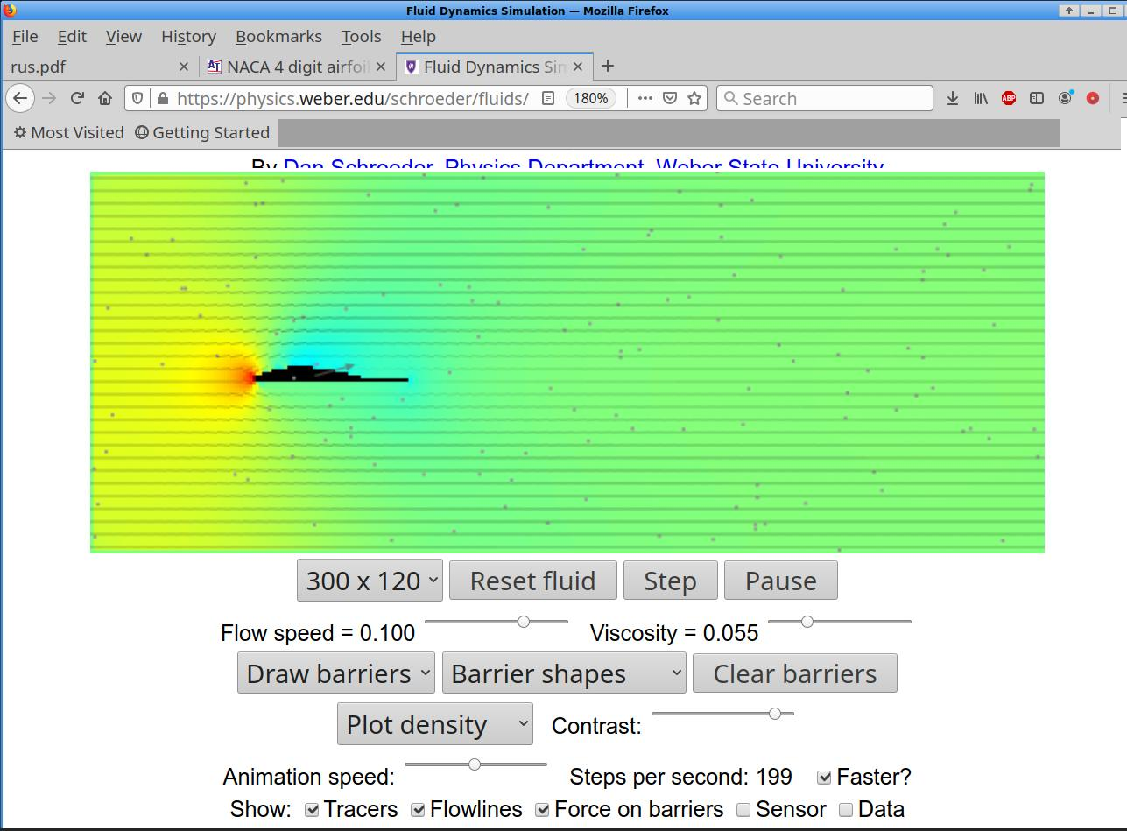This screenshot has width=1127, height=831.
Task: Click into the browser Search field
Action: [x=825, y=98]
